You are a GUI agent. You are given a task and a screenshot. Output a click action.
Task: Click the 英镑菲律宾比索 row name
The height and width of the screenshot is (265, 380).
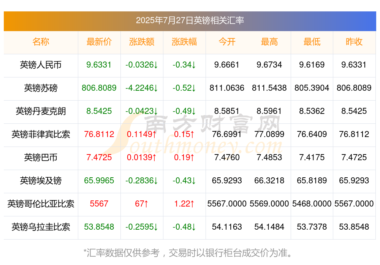[x=41, y=134]
